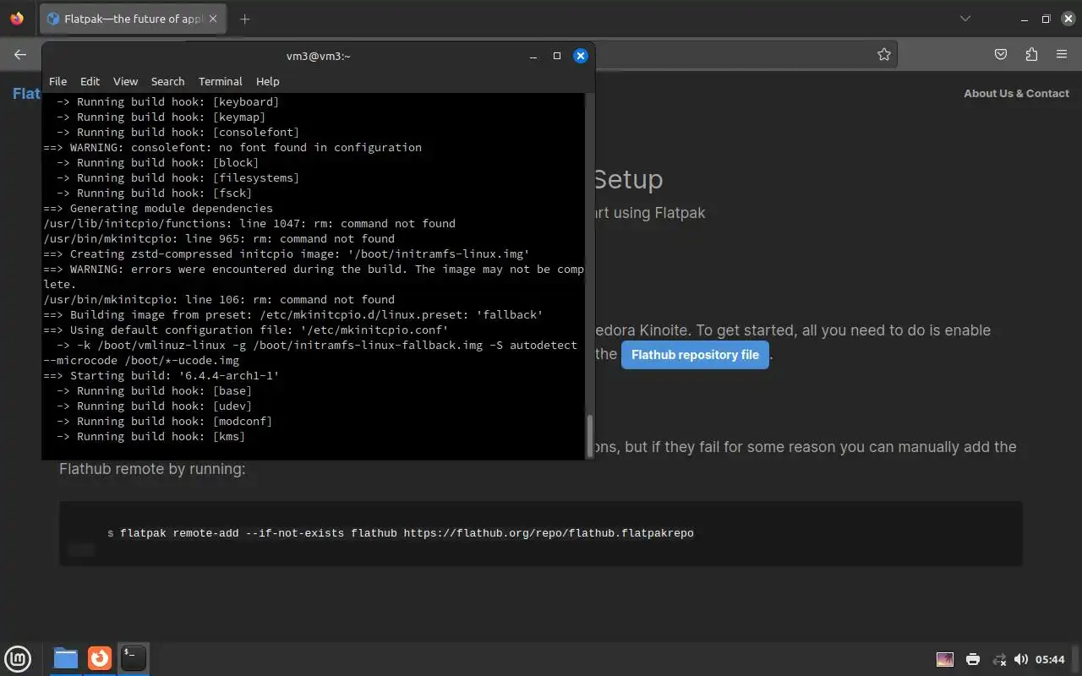
Task: Open the terminal Search menu
Action: (x=167, y=81)
